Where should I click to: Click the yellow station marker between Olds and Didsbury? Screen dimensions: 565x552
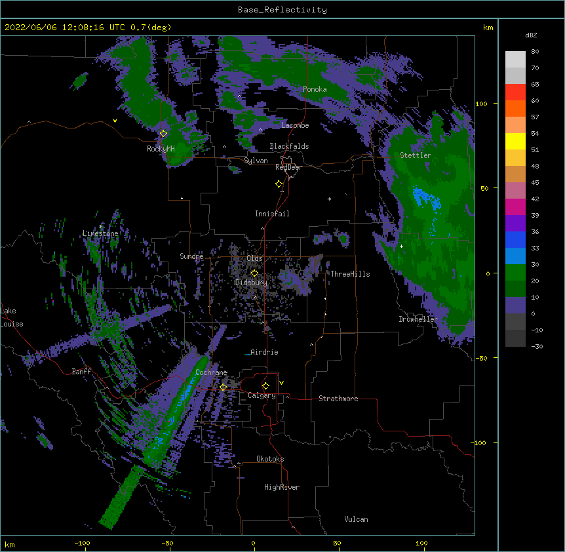click(x=254, y=273)
